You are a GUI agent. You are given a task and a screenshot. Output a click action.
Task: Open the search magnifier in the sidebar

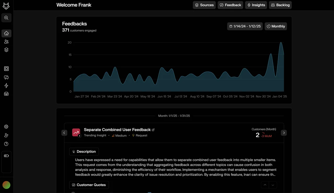[x=7, y=18]
